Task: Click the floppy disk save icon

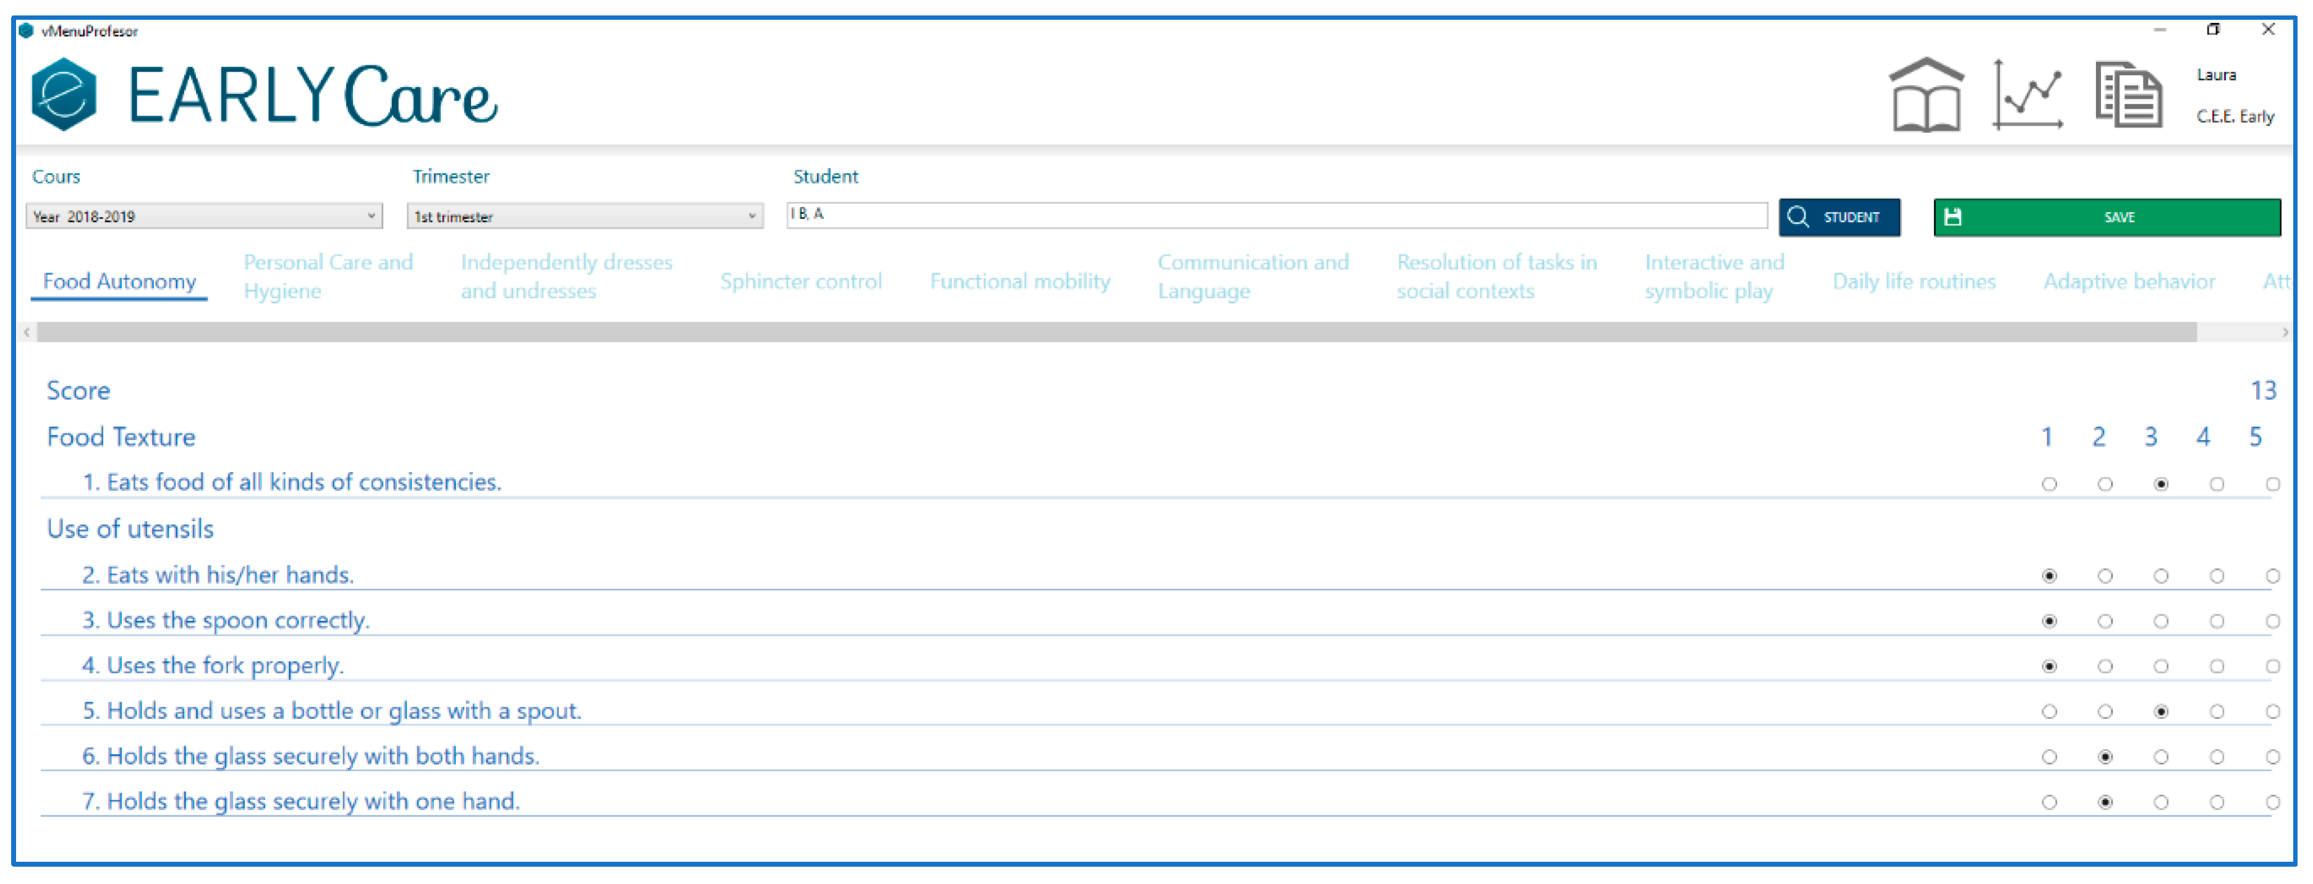Action: coord(1953,218)
